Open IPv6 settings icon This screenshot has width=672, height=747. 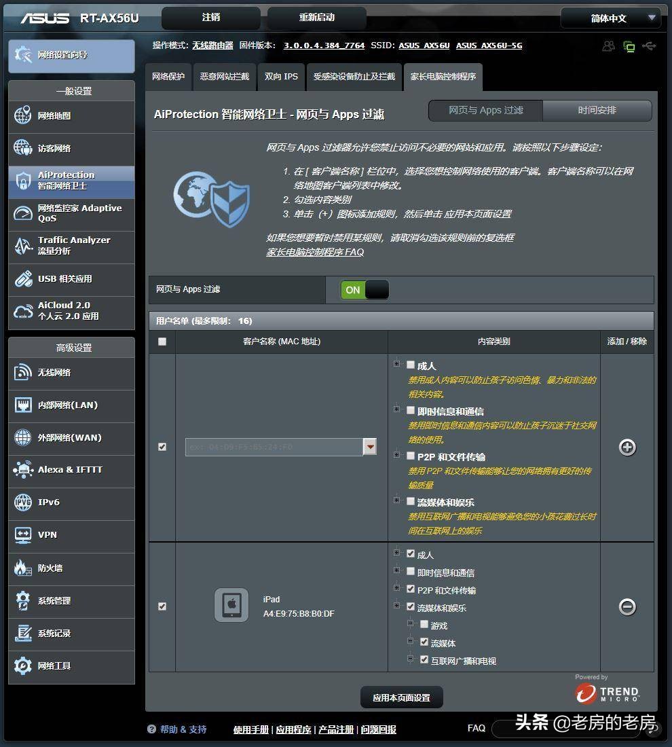tap(22, 502)
